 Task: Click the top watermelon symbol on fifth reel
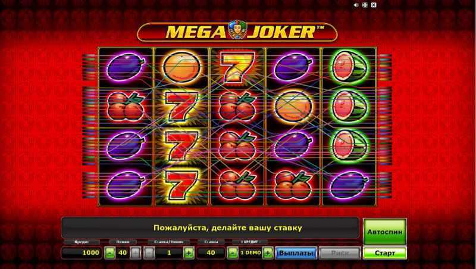coord(349,67)
